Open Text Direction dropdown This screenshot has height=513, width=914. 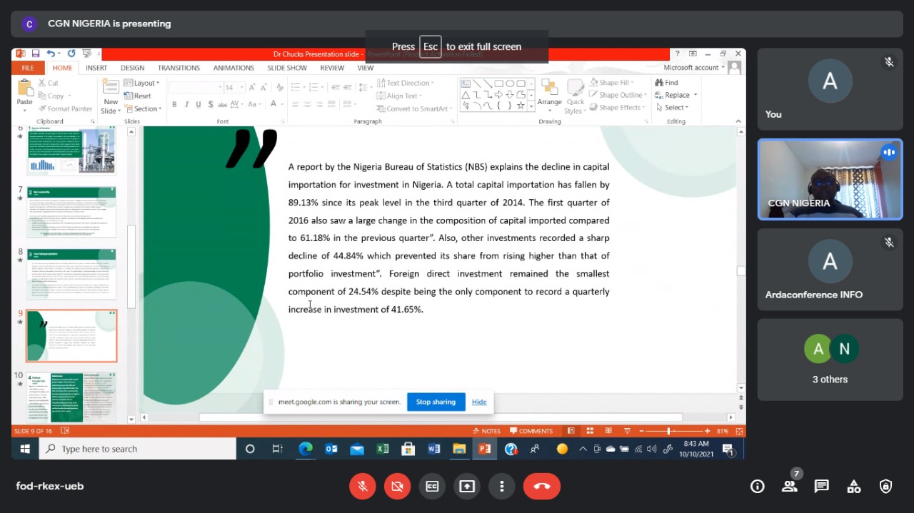(x=406, y=83)
